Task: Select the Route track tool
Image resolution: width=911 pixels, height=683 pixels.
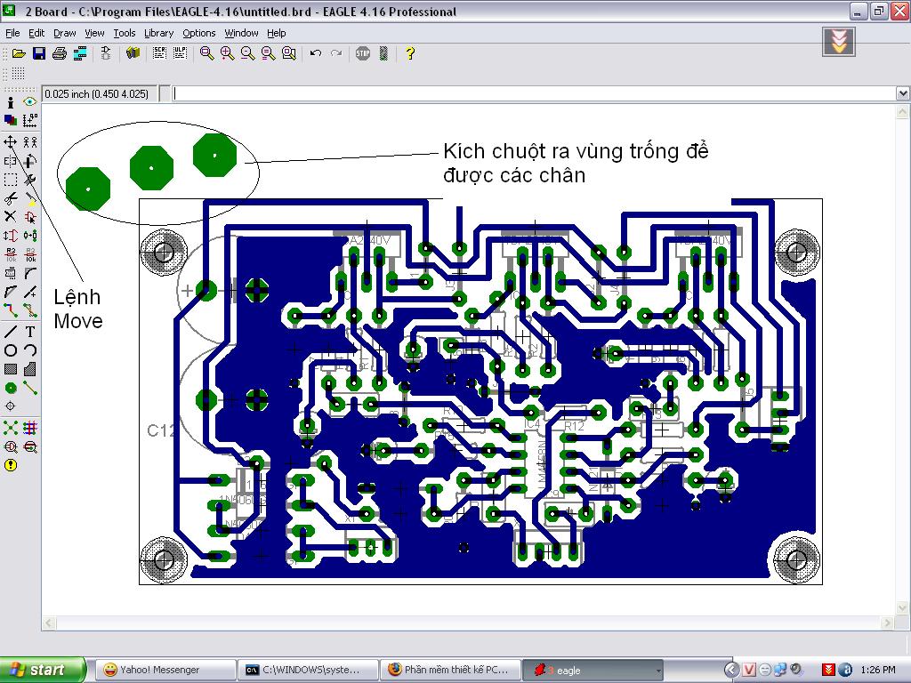Action: pyautogui.click(x=11, y=310)
